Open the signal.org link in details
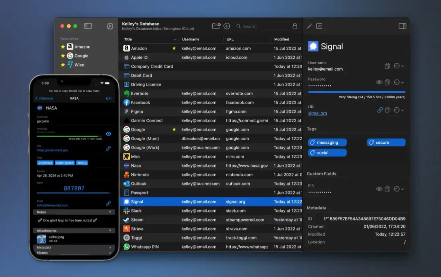441x277 pixels. click(x=317, y=113)
